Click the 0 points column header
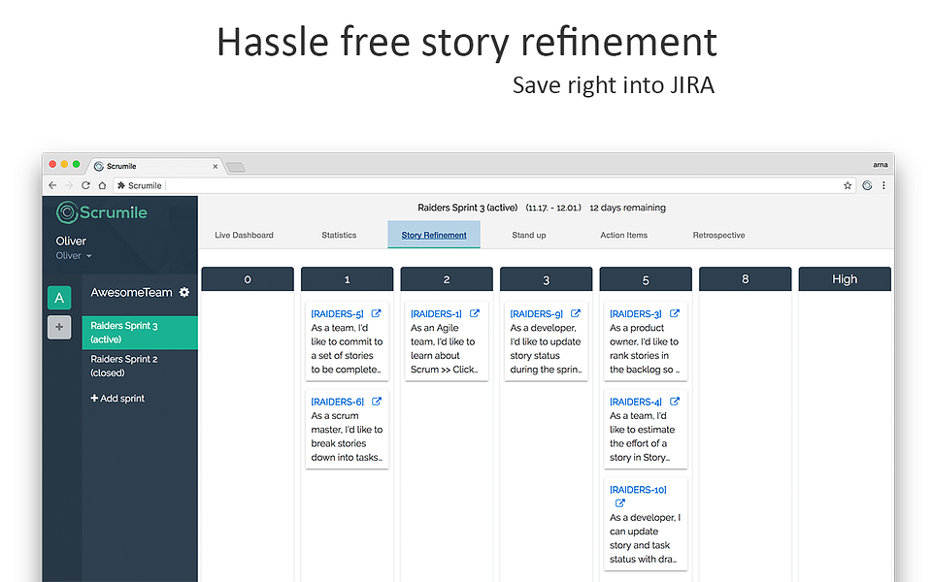Screen dimensions: 932x582 (x=248, y=279)
